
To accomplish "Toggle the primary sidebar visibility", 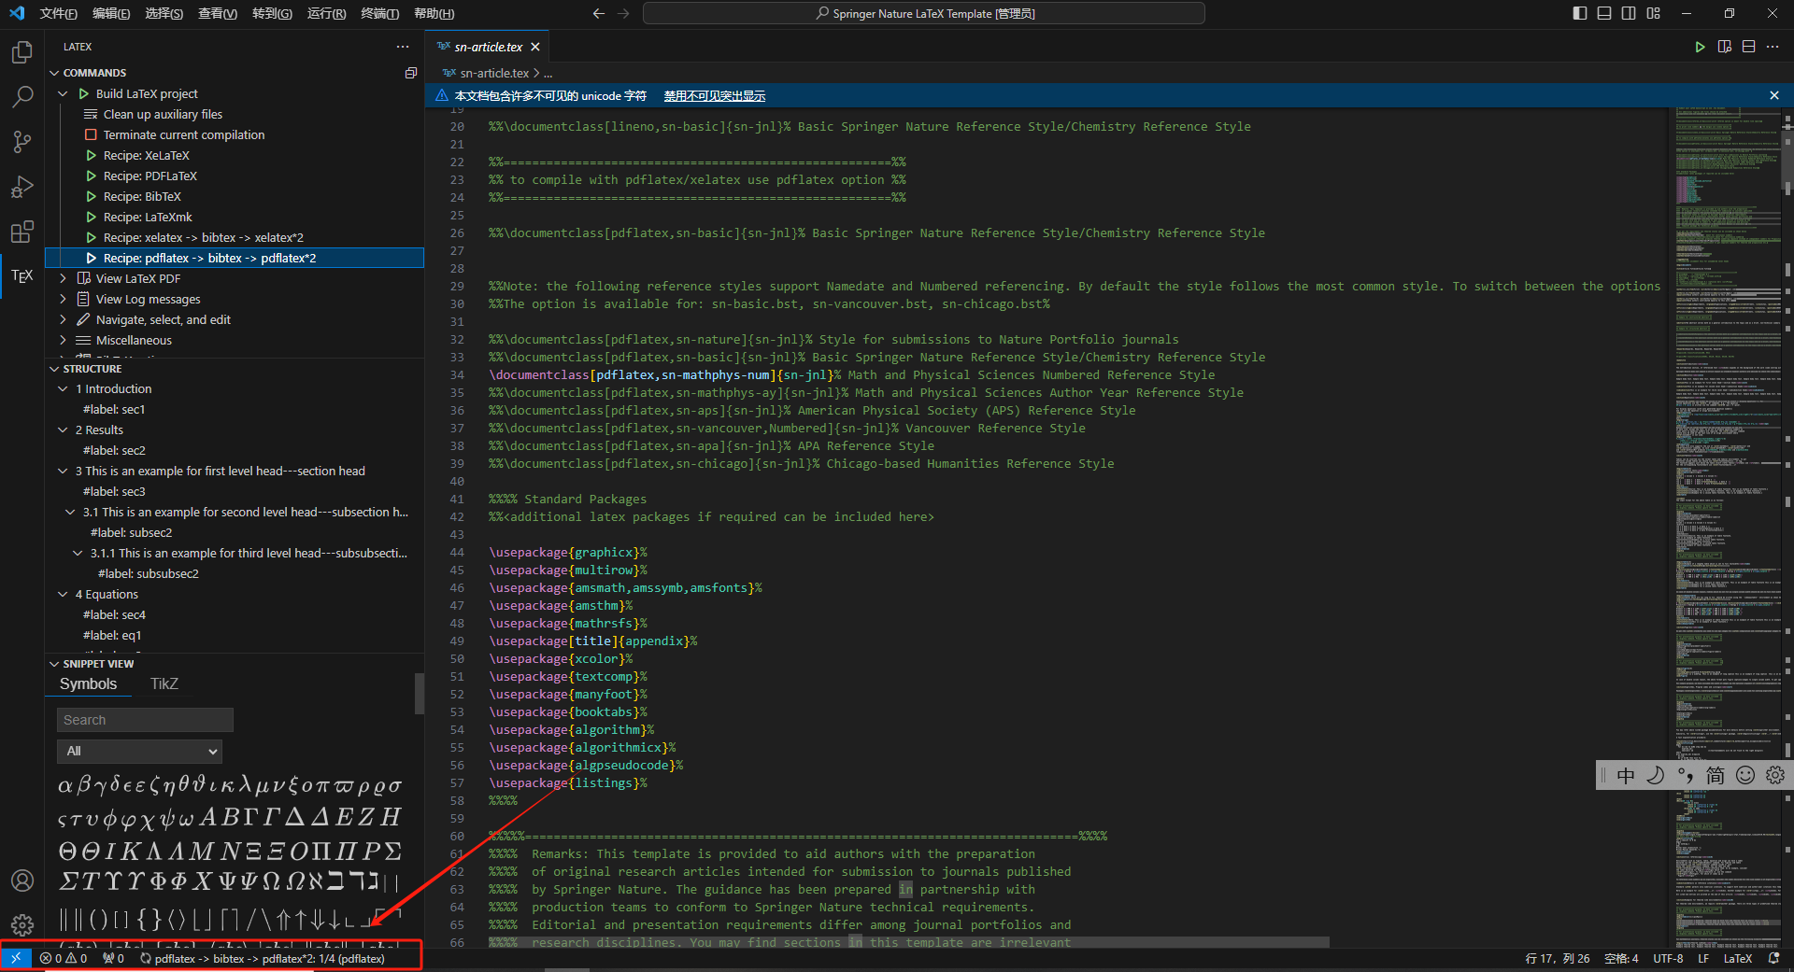I will 1577,13.
